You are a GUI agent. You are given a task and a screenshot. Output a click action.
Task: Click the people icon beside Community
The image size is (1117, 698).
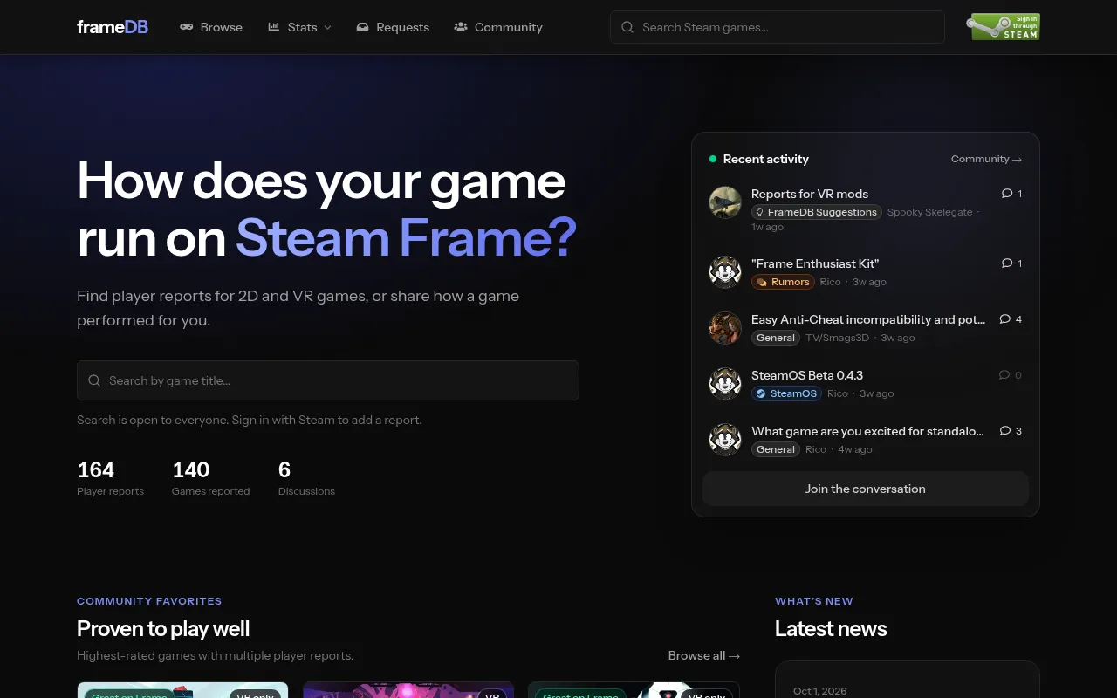(461, 27)
